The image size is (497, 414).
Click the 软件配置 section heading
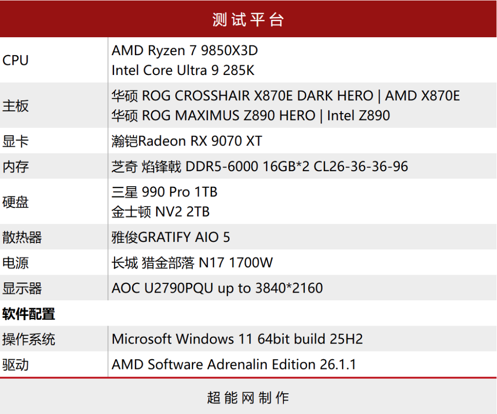(29, 314)
